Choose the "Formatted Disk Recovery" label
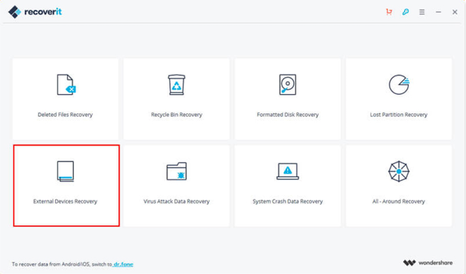 [288, 115]
